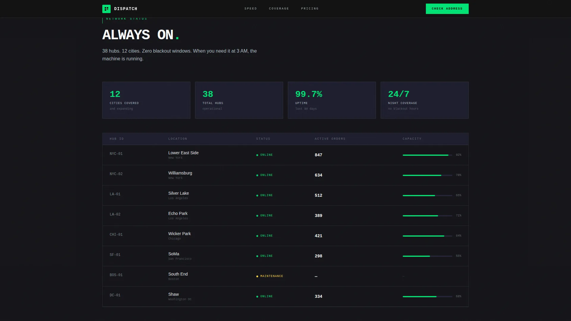Select the Wicker Park location name
This screenshot has height=321, width=571.
coord(180,234)
